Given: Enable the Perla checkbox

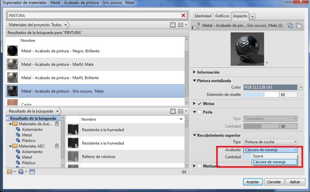Looking at the screenshot, I should click(199, 112).
